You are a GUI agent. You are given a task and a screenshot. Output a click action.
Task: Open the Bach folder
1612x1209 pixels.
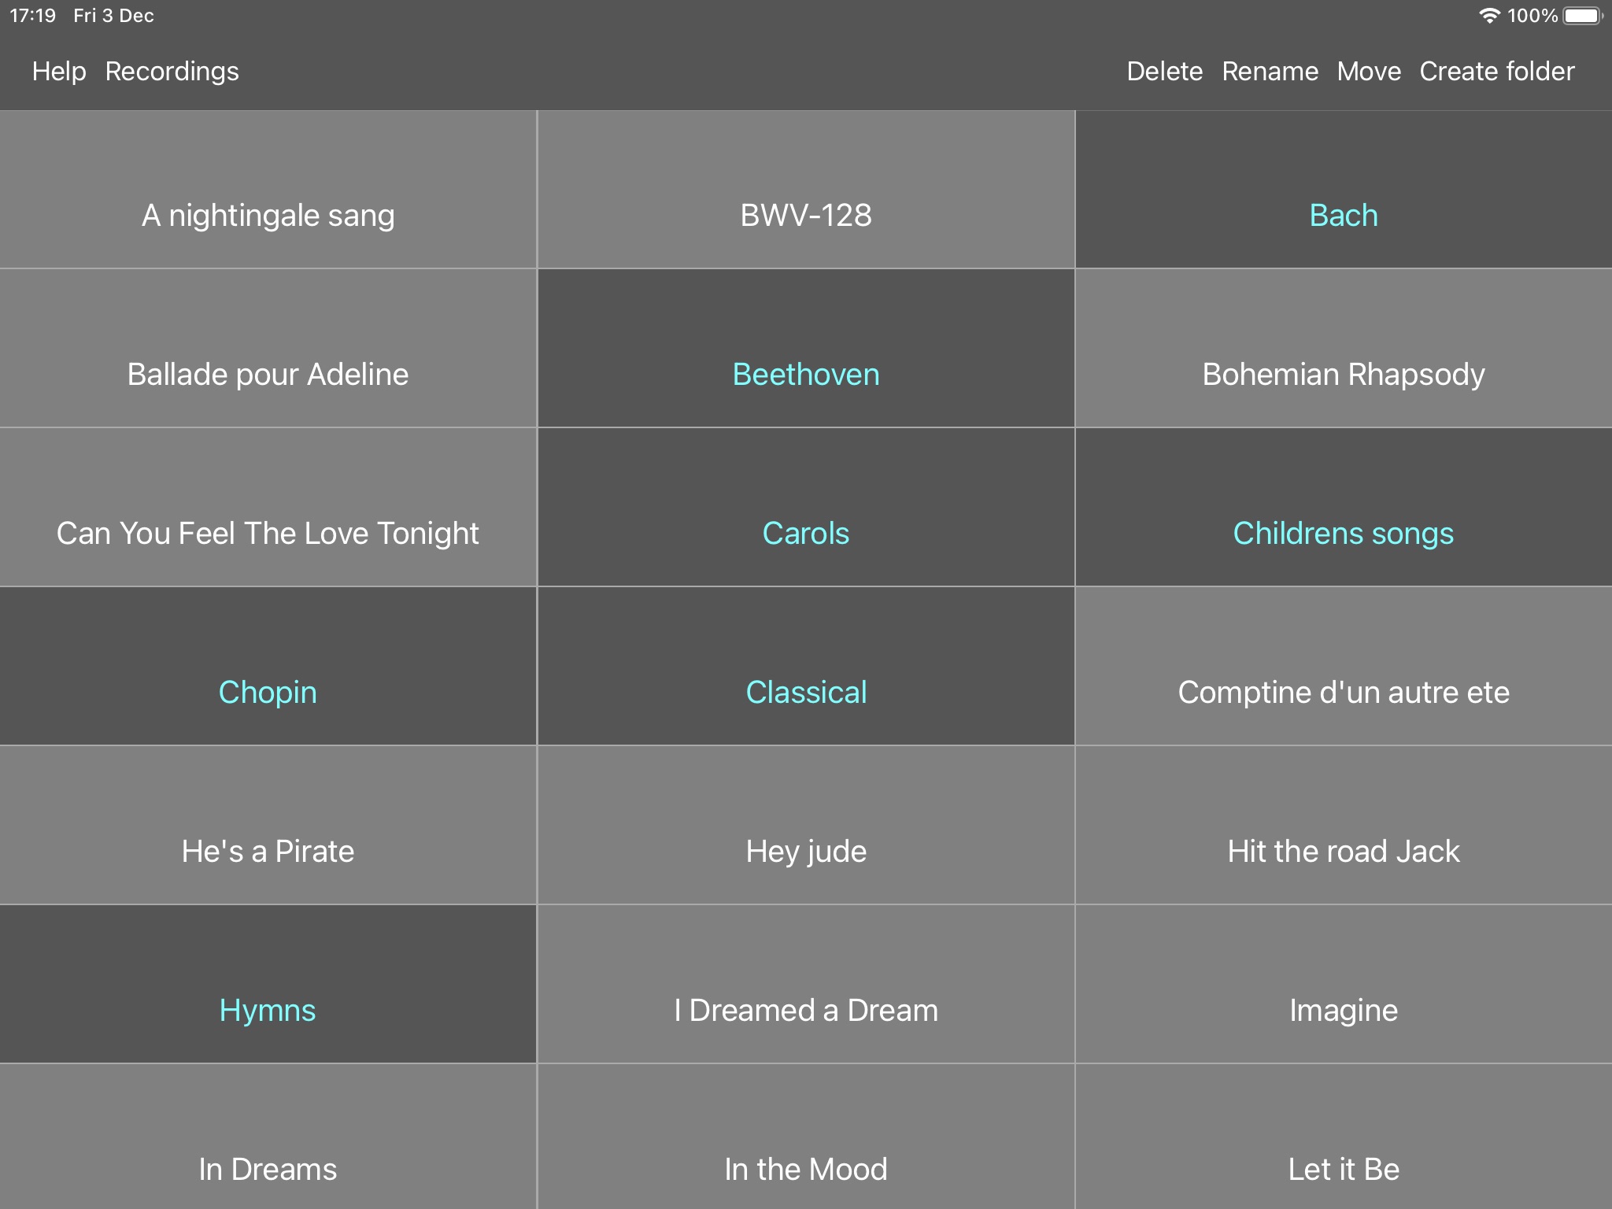(x=1344, y=213)
